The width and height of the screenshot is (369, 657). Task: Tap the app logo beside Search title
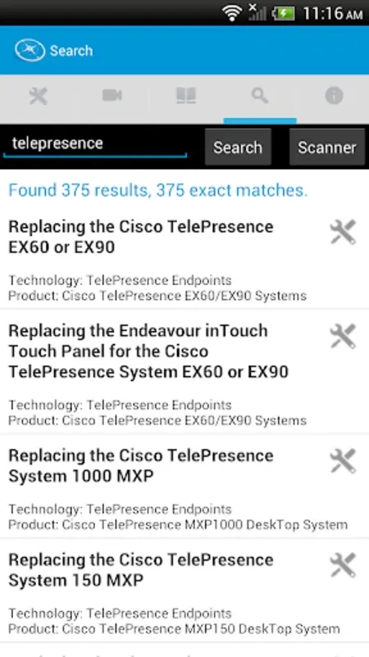(x=30, y=50)
